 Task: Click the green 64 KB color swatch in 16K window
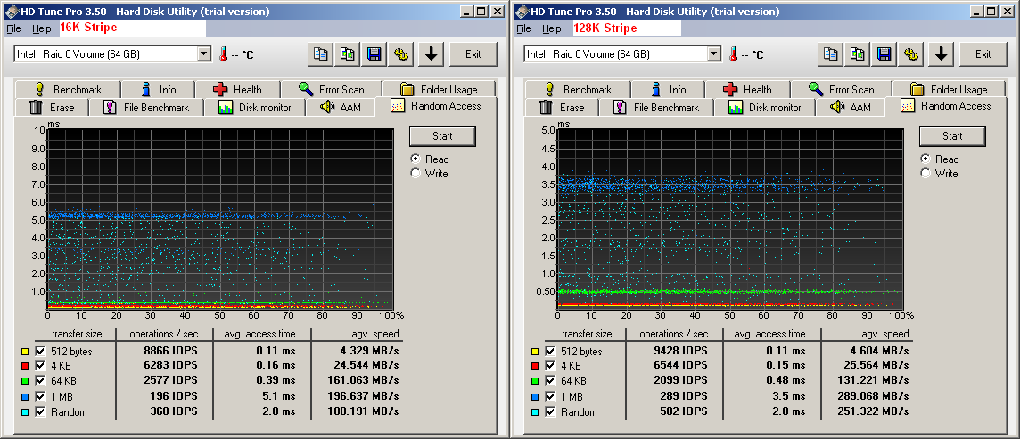[24, 382]
